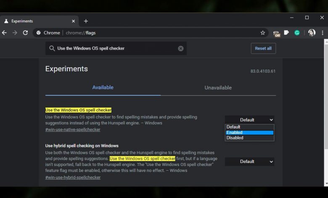Close the Experiments tab
Screen dimensions: 328x198
tap(74, 21)
